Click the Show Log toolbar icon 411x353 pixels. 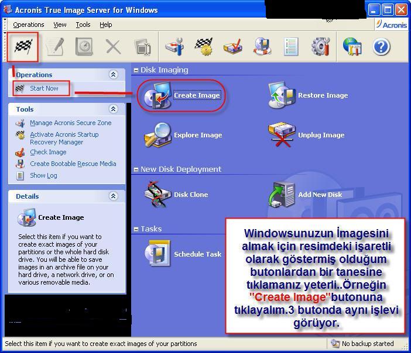coord(291,47)
